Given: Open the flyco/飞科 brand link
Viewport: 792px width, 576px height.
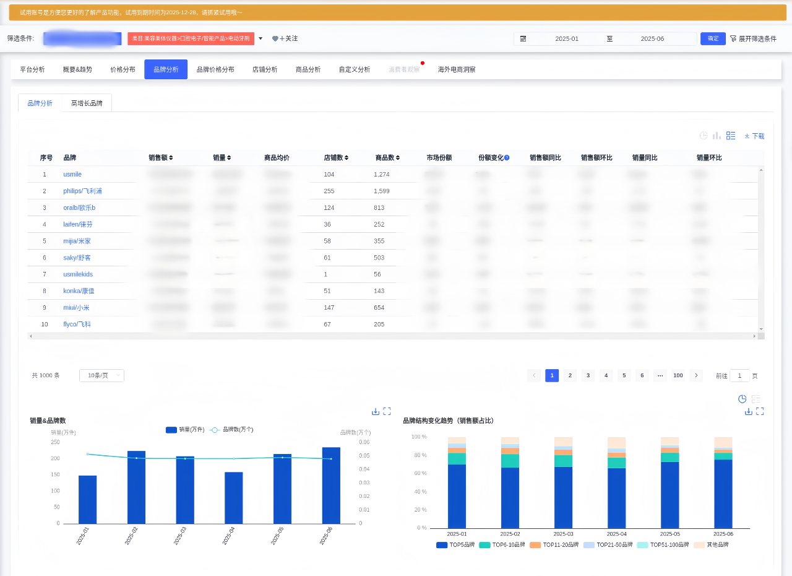Looking at the screenshot, I should click(77, 325).
